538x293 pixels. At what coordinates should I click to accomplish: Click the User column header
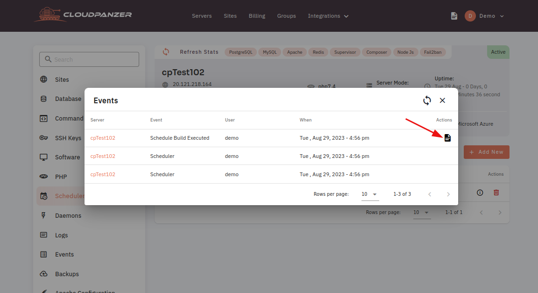(x=230, y=120)
